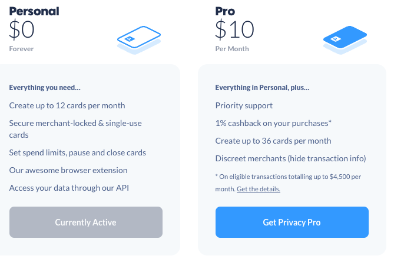Click Our awesome browser extension text
394x259 pixels.
tap(68, 170)
